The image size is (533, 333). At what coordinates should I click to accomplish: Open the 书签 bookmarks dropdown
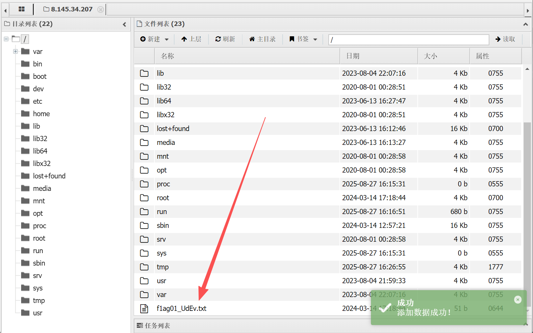point(303,39)
